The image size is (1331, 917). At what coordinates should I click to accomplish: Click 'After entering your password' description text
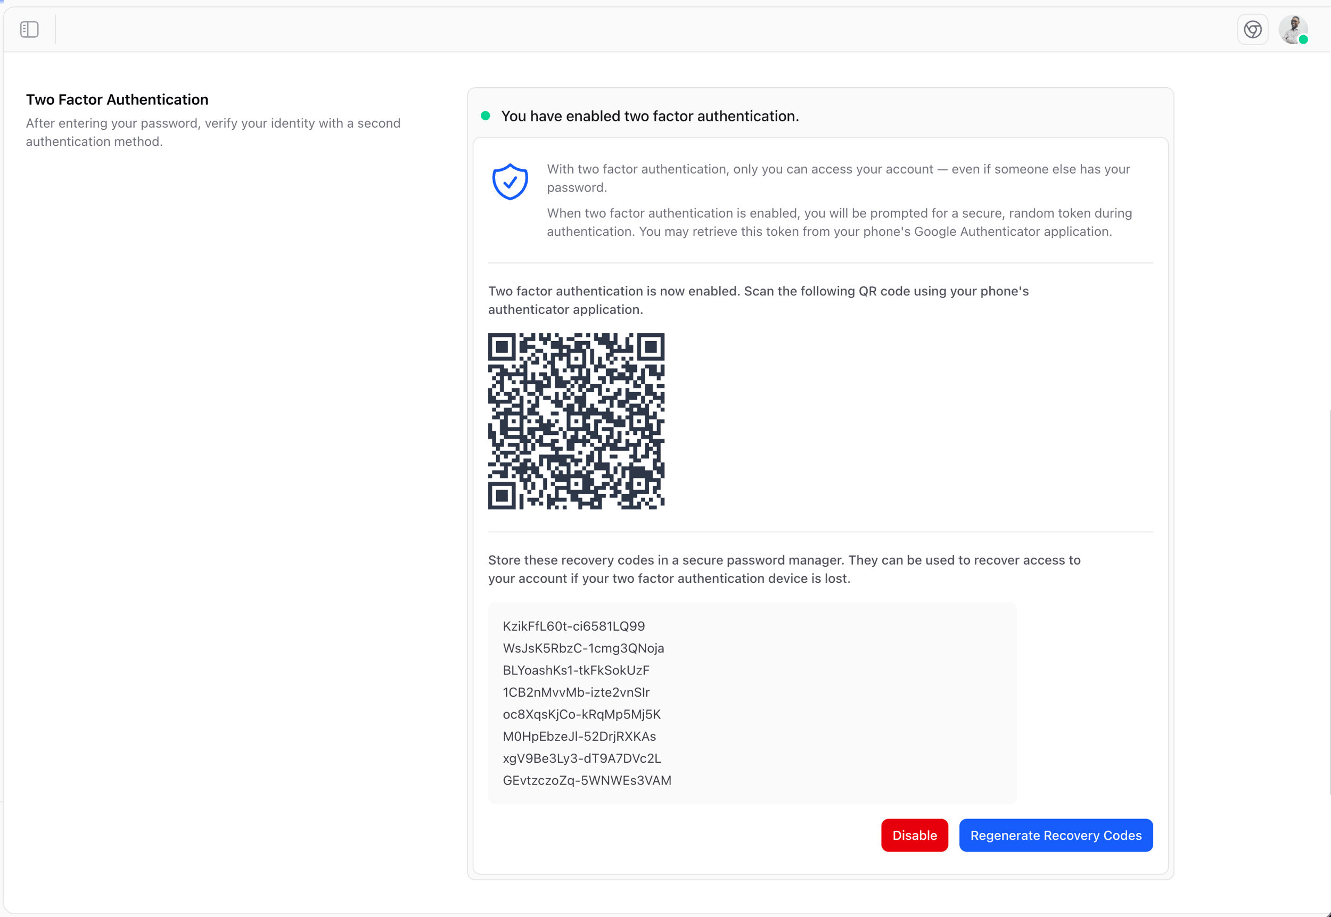point(213,132)
